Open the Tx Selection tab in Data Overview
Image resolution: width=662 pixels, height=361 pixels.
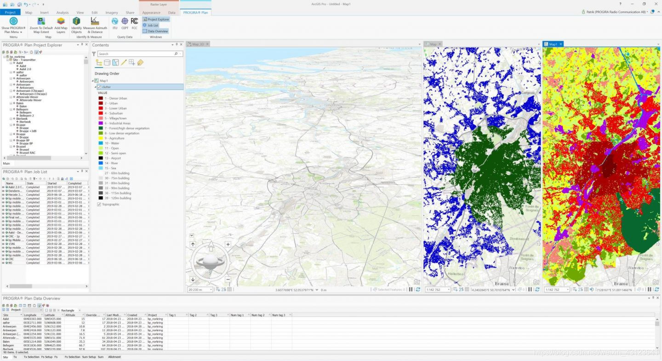[32, 357]
